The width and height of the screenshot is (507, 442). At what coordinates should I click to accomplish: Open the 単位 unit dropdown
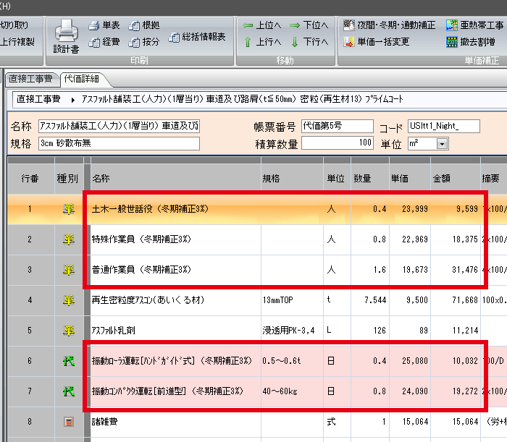coord(442,144)
